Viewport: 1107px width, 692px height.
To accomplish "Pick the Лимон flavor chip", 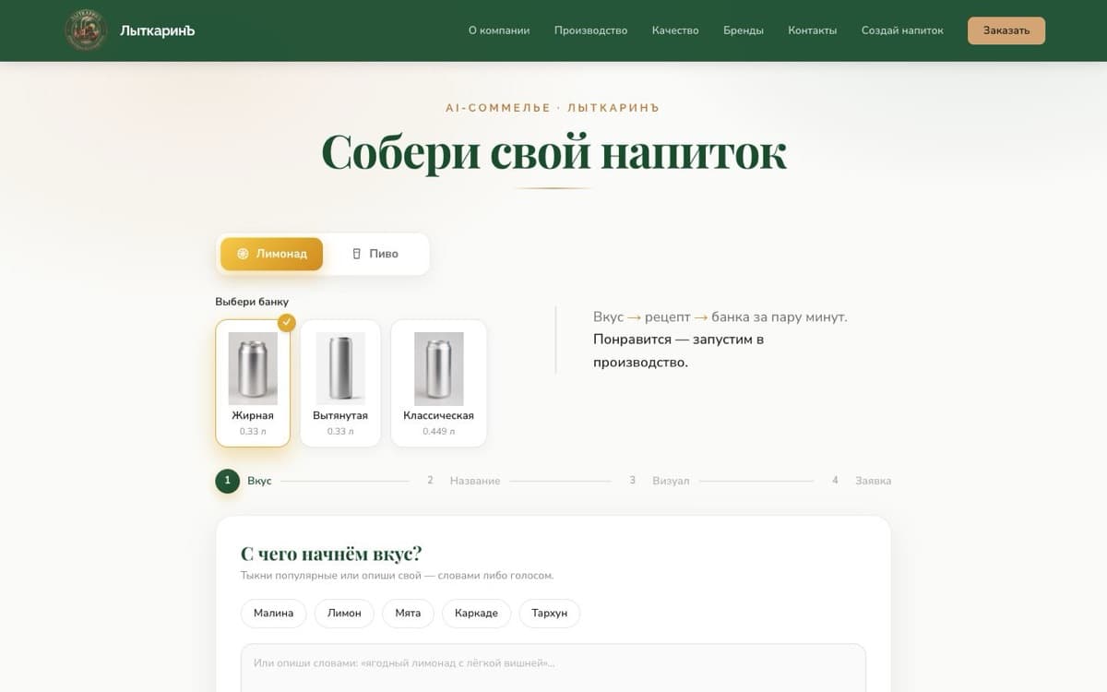I will tap(344, 613).
